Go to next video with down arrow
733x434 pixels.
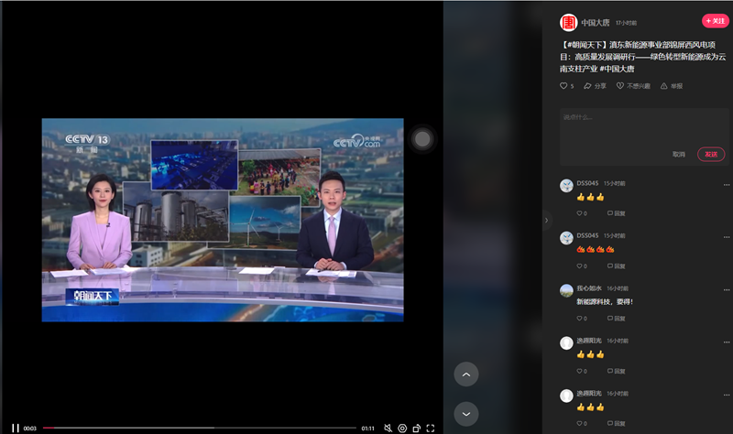pyautogui.click(x=466, y=413)
